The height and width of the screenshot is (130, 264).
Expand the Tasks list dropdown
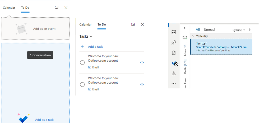[x=86, y=36]
